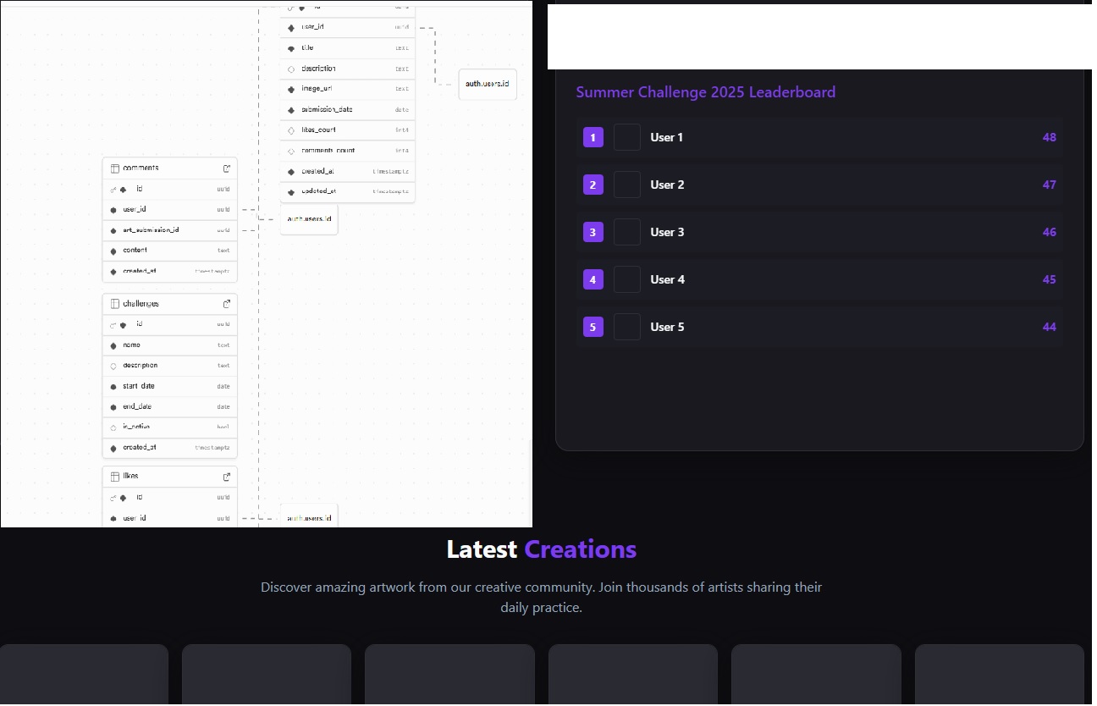Click the auth.users.id box beside the likes table
The height and width of the screenshot is (706, 1097).
(x=309, y=517)
